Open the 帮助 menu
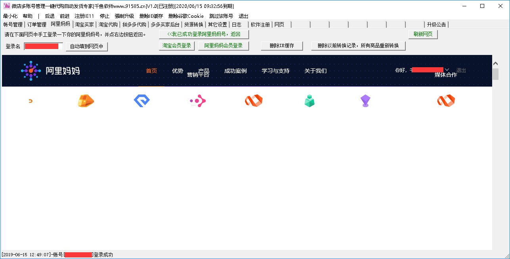The width and height of the screenshot is (510, 259). (28, 16)
